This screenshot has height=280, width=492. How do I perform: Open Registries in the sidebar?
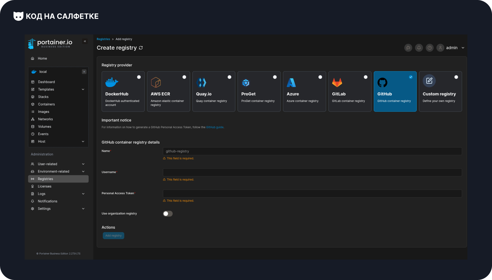coord(58,179)
